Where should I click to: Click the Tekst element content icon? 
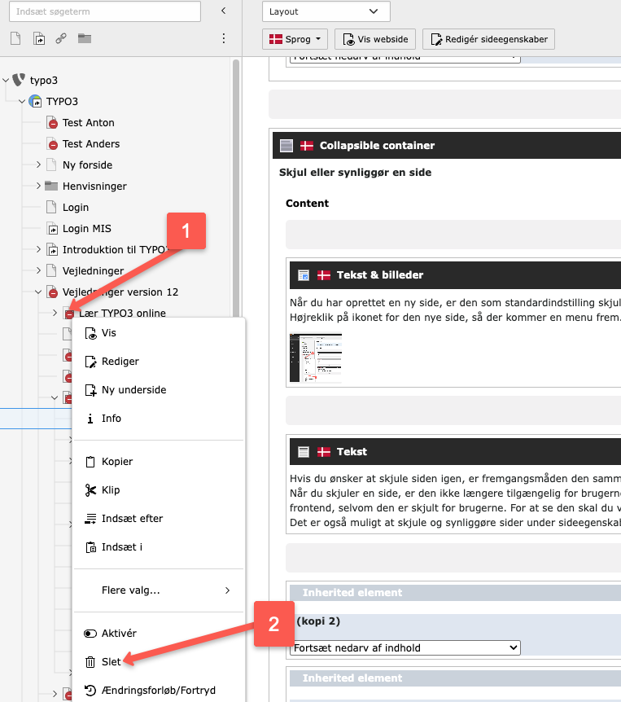(x=304, y=452)
